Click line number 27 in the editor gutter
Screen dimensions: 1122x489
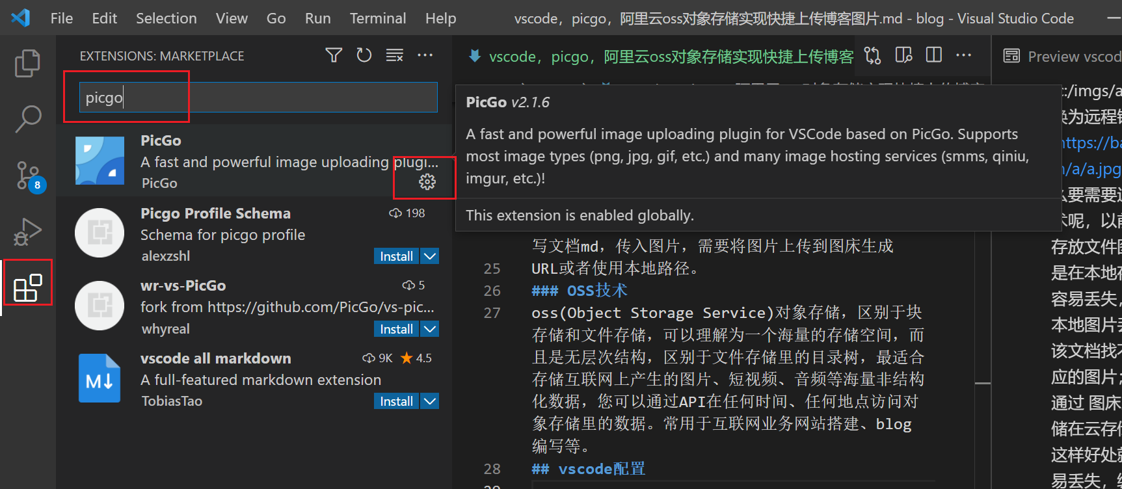click(492, 313)
